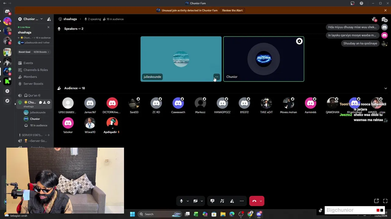Open chat message starting 'Hda miyuu dhusay'
This screenshot has height=219, width=391.
(x=352, y=27)
